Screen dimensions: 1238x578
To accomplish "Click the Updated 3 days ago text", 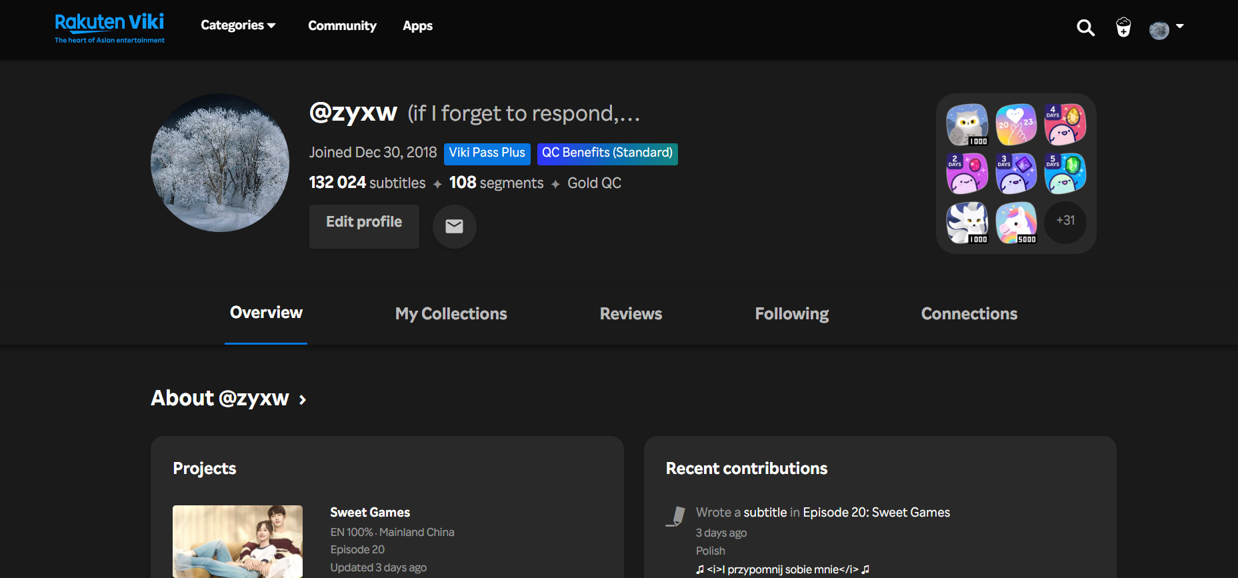I will 378,567.
